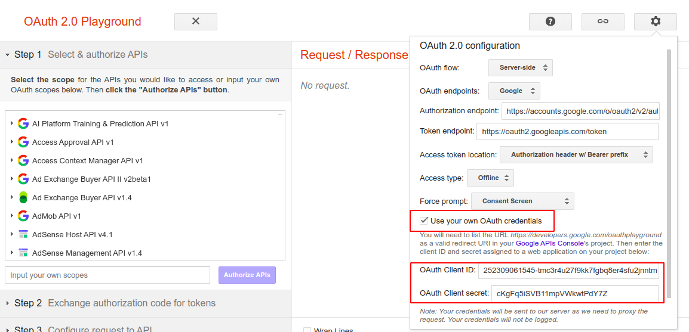Select AdSense Host API v4.1 text
This screenshot has width=689, height=332.
click(72, 235)
